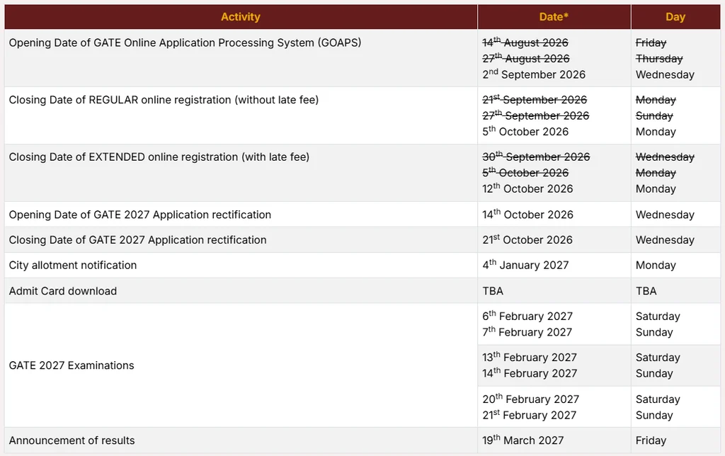725x456 pixels.
Task: Click the struck-out day Thursday
Action: (659, 59)
